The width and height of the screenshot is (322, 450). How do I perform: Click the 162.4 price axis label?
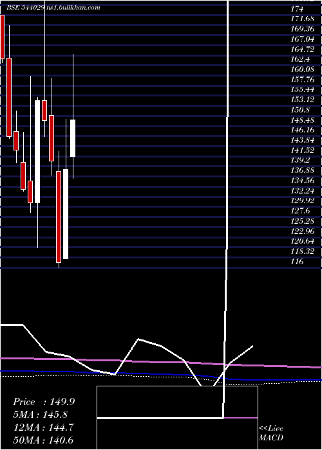tap(300, 59)
